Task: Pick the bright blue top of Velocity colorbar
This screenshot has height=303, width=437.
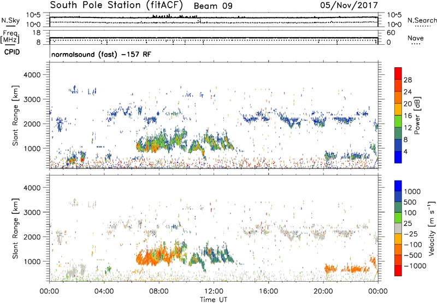Action: [x=398, y=186]
